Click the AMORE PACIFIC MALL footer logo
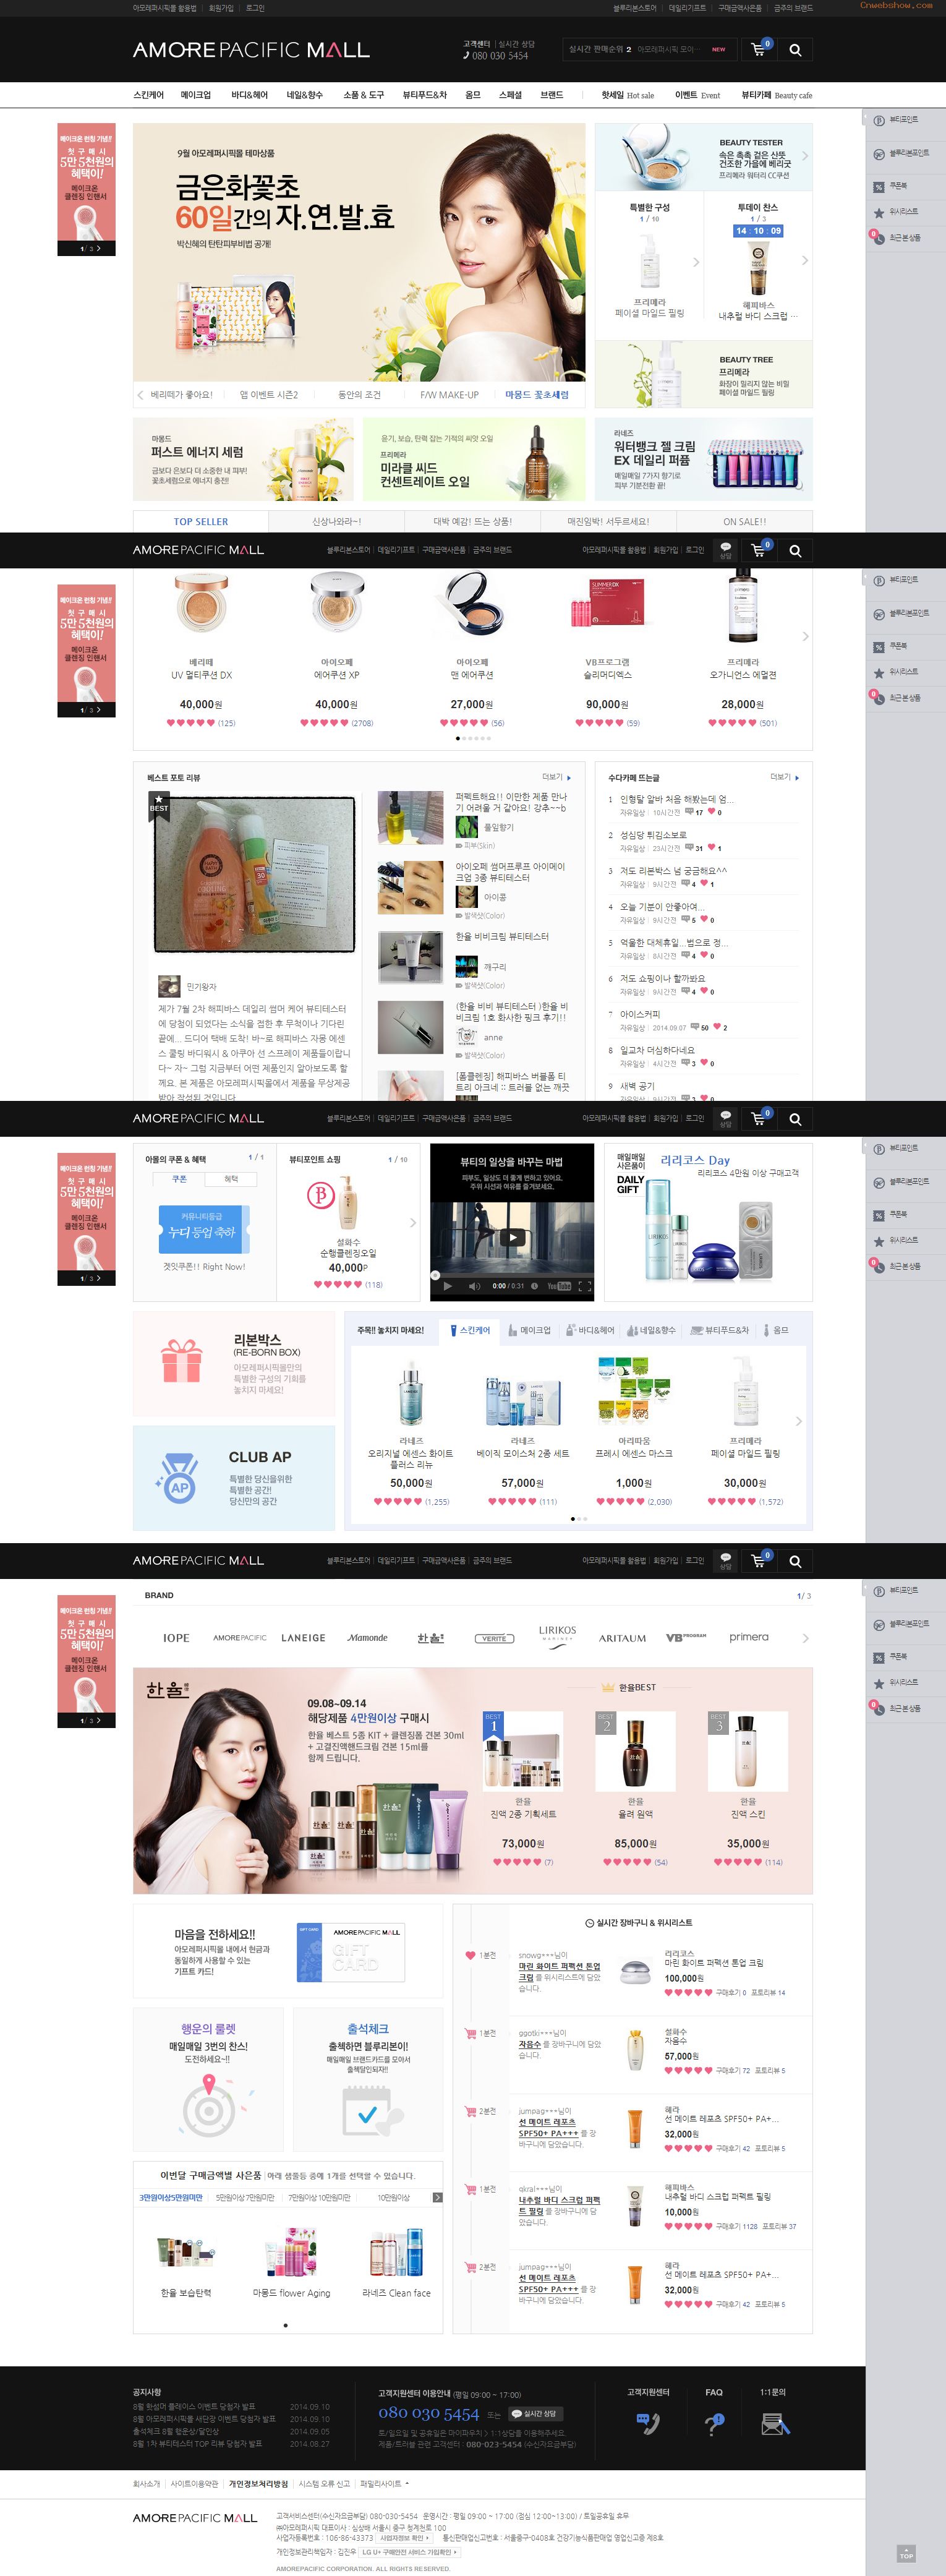Viewport: 946px width, 2576px height. (x=195, y=2517)
